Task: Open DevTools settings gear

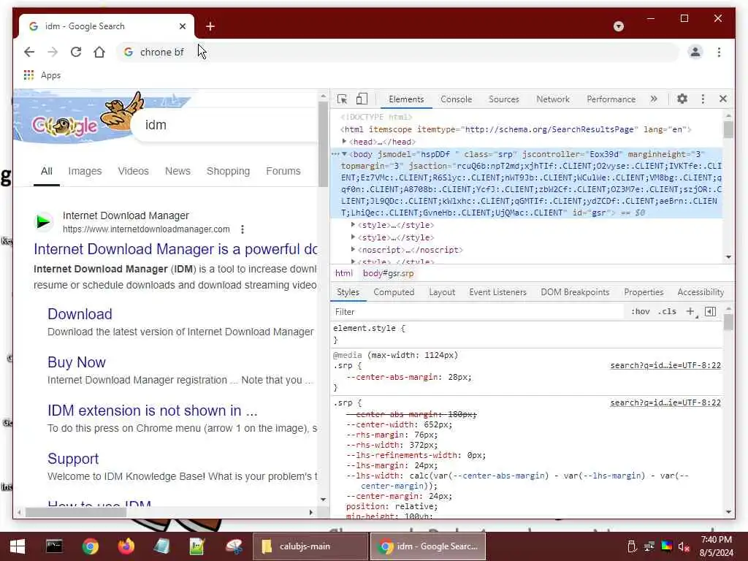Action: [682, 99]
